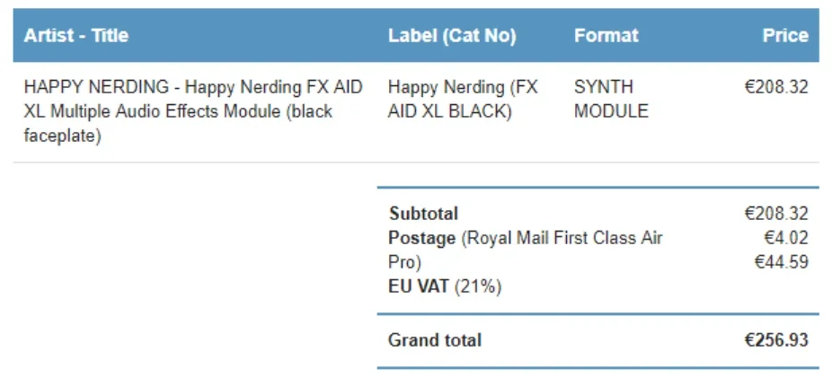Click the "Grand total" label

click(x=435, y=340)
